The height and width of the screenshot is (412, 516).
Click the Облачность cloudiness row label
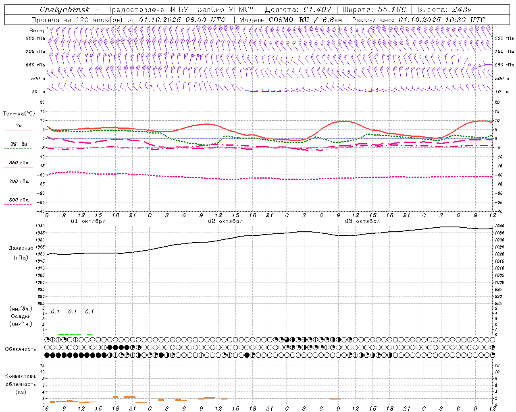coord(21,349)
